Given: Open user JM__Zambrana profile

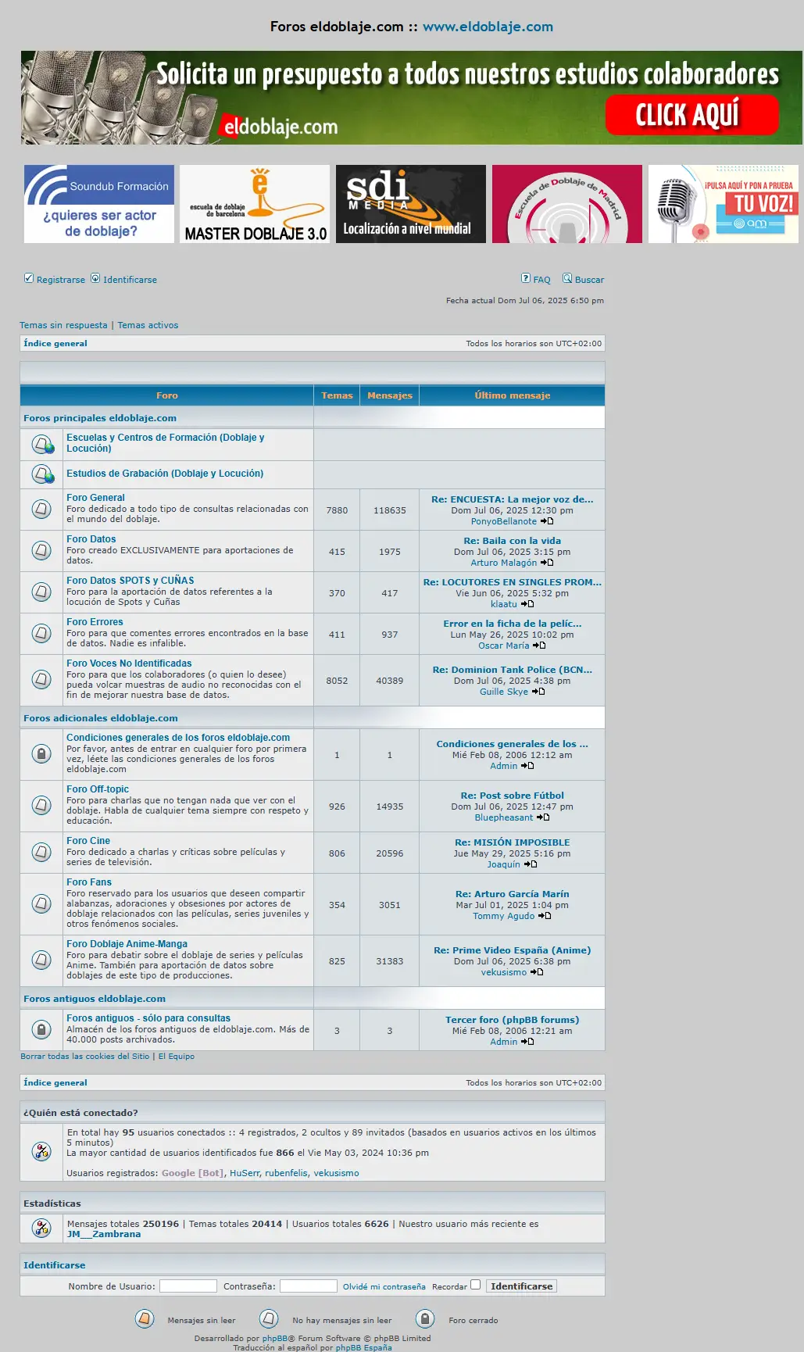Looking at the screenshot, I should point(104,1234).
